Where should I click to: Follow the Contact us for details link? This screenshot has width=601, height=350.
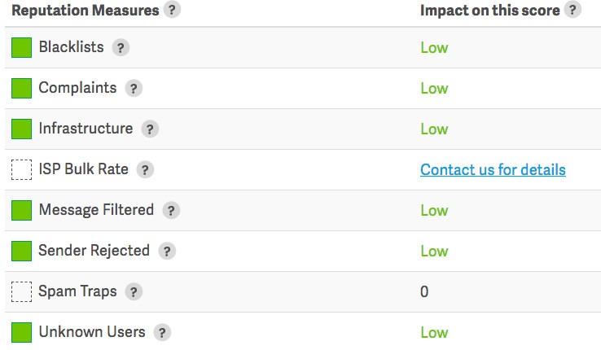pos(493,169)
